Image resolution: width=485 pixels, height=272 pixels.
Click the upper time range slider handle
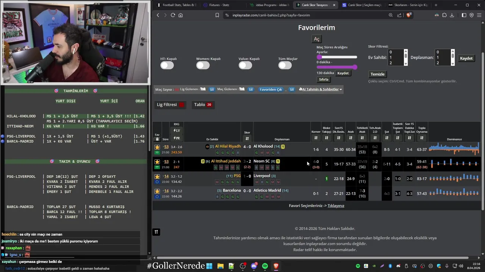(319, 57)
